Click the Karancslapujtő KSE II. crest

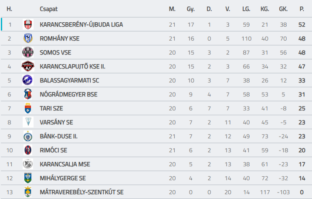tap(28, 66)
